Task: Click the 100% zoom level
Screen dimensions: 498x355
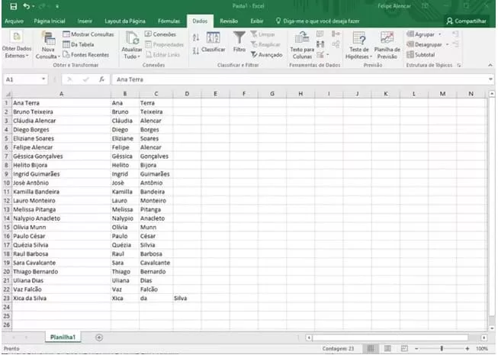Action: (x=482, y=349)
